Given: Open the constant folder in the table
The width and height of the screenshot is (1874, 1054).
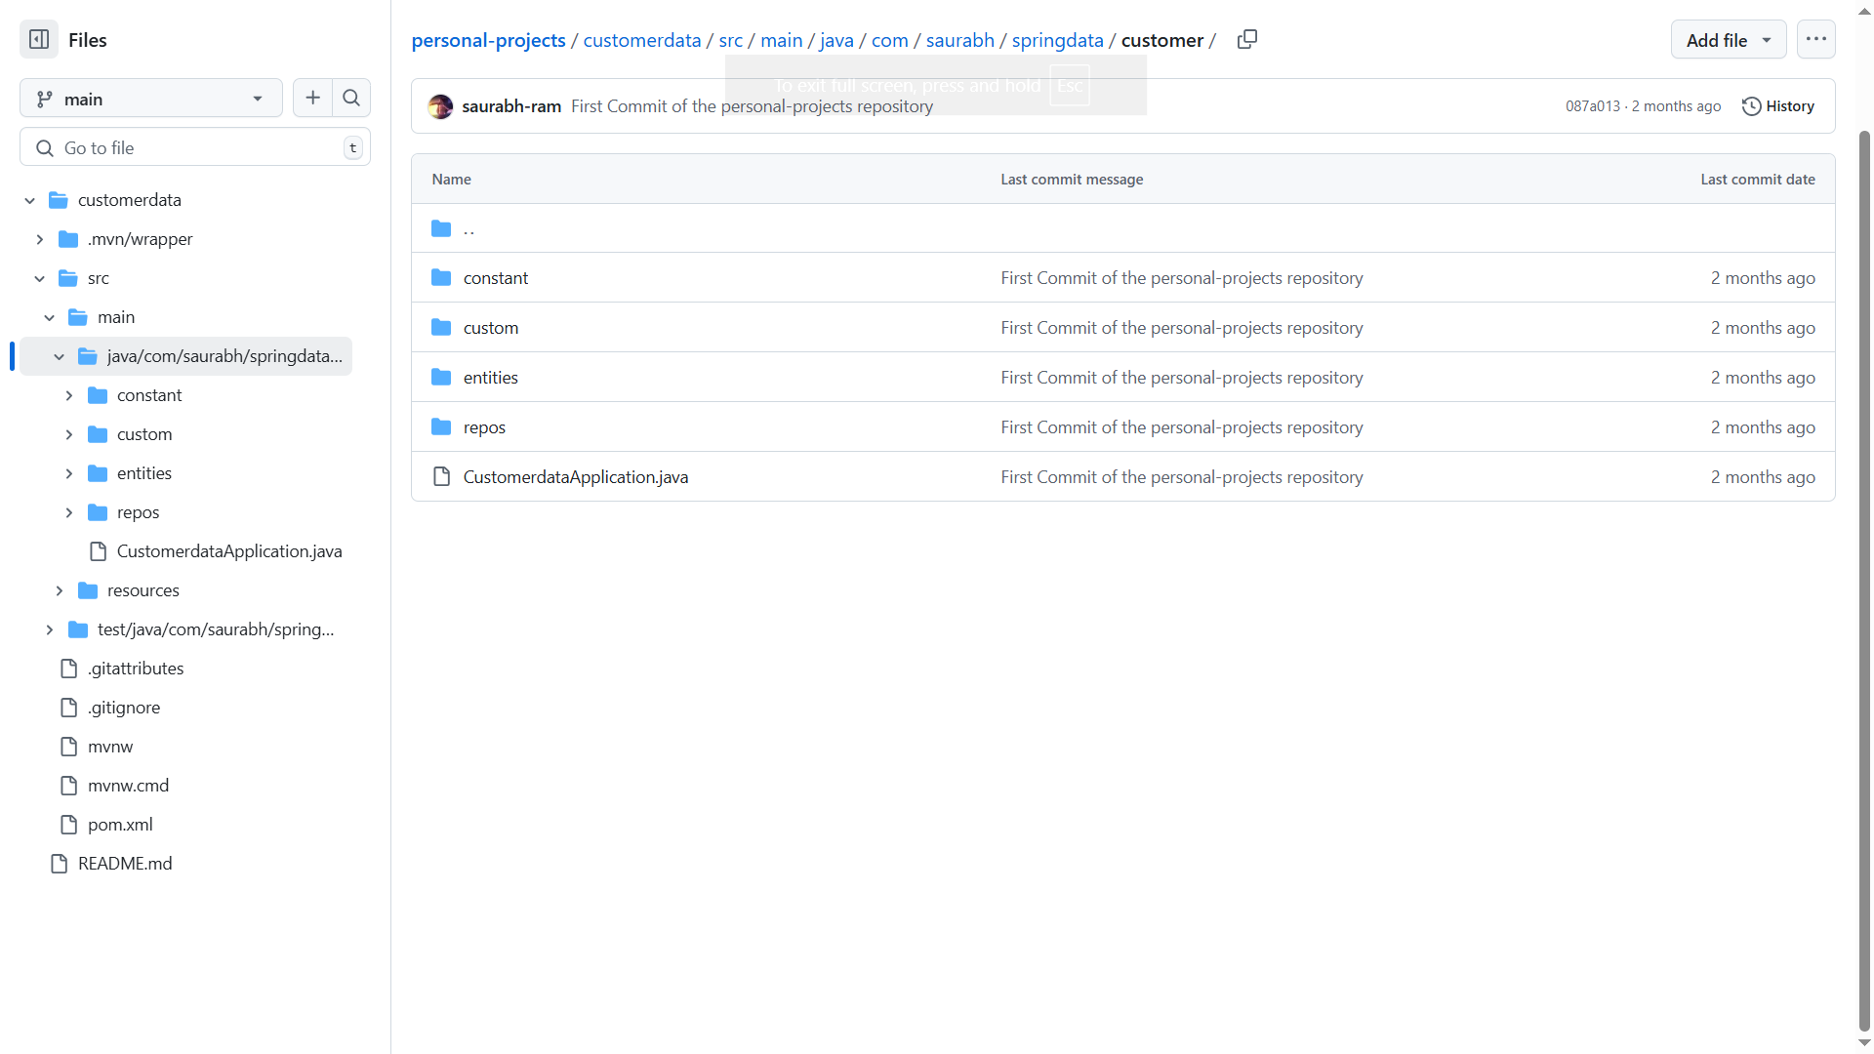Looking at the screenshot, I should point(496,278).
